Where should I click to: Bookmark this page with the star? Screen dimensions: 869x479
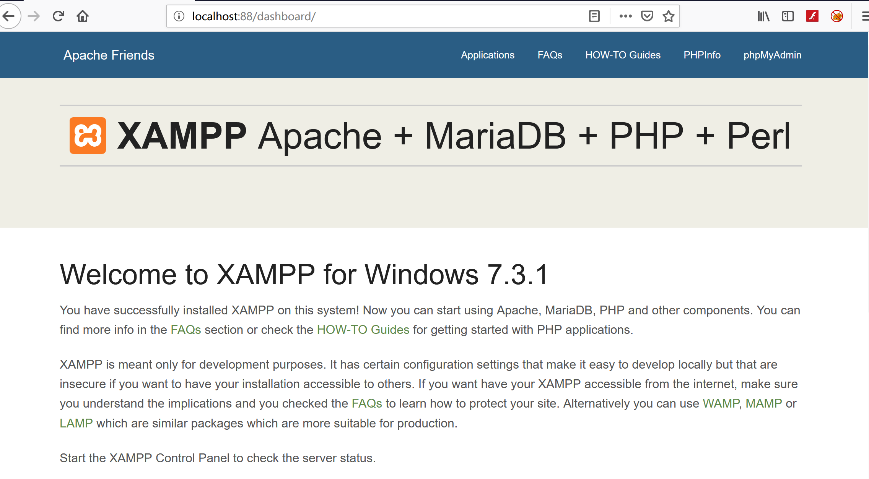pyautogui.click(x=668, y=16)
